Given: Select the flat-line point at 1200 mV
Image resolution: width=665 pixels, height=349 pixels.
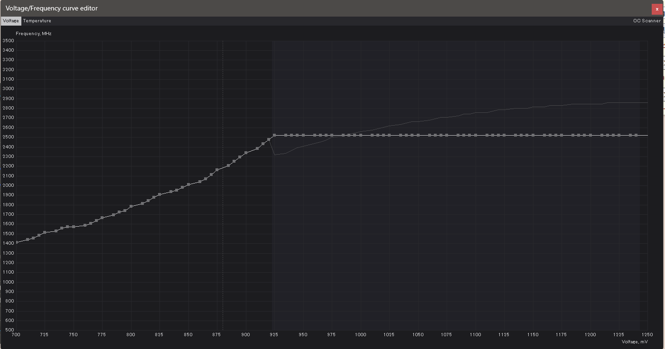Looking at the screenshot, I should coord(590,135).
